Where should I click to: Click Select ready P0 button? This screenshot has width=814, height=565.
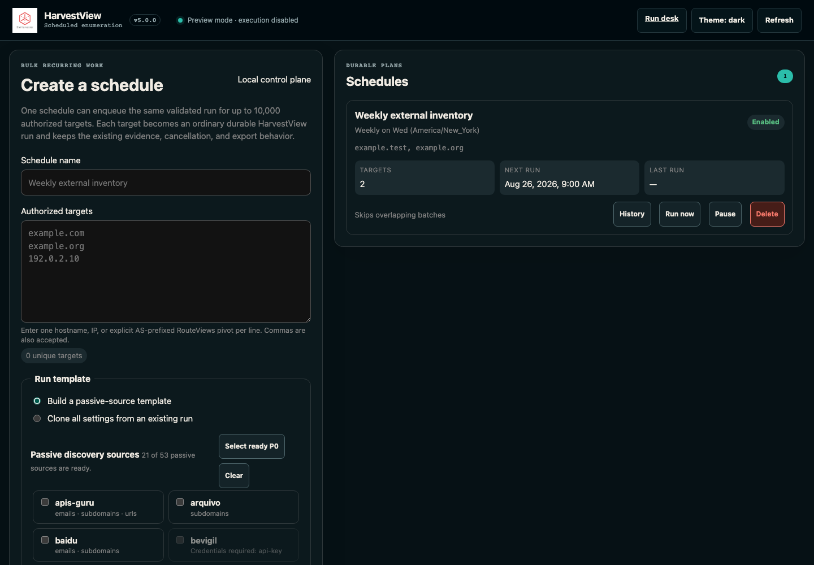252,446
